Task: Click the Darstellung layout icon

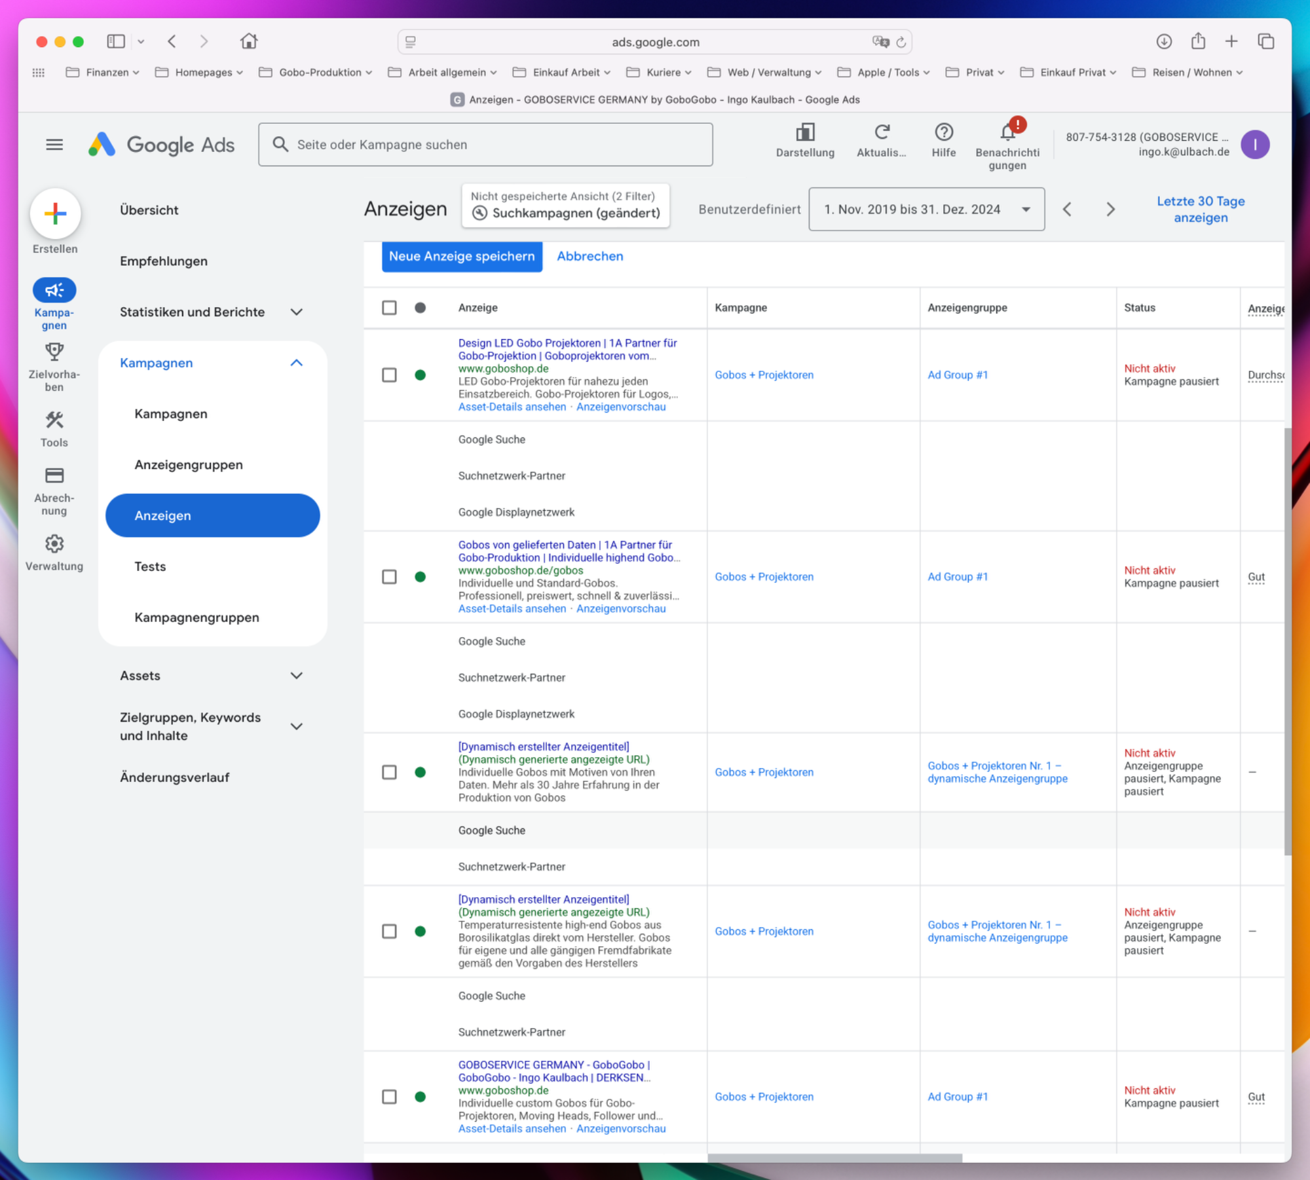Action: coord(805,133)
